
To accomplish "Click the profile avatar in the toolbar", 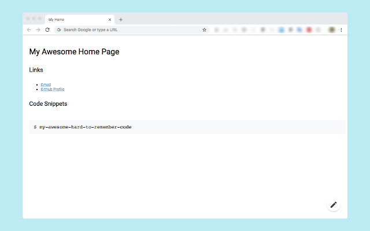I will [x=332, y=29].
